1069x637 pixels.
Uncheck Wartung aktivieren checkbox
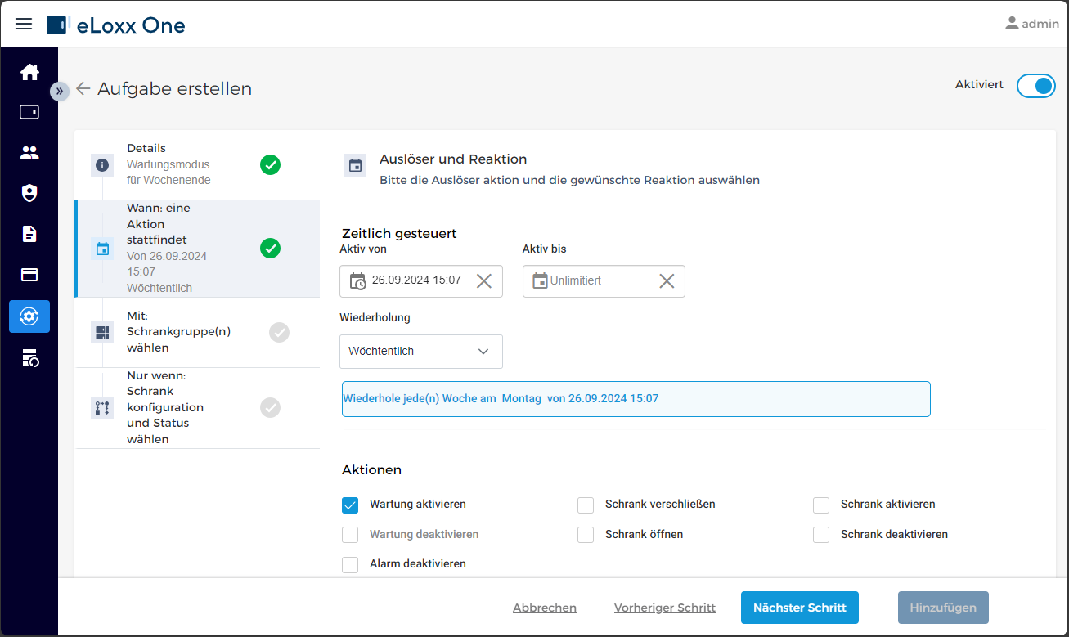[x=350, y=505]
